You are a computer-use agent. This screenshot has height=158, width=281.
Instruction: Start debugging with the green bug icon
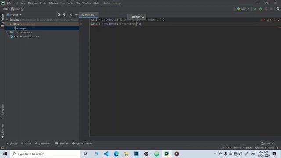tap(260, 9)
